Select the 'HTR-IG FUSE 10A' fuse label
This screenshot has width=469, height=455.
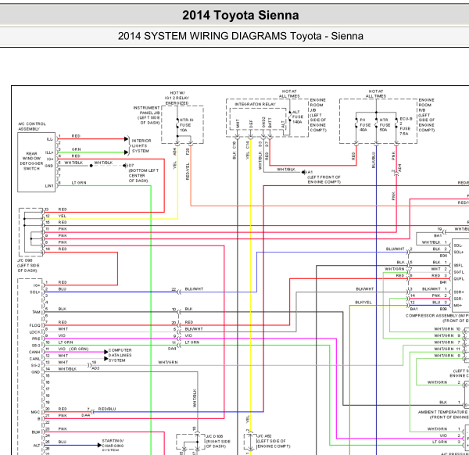coord(187,125)
